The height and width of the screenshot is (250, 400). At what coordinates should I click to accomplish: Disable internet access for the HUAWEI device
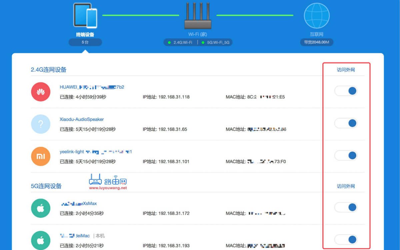pos(346,91)
